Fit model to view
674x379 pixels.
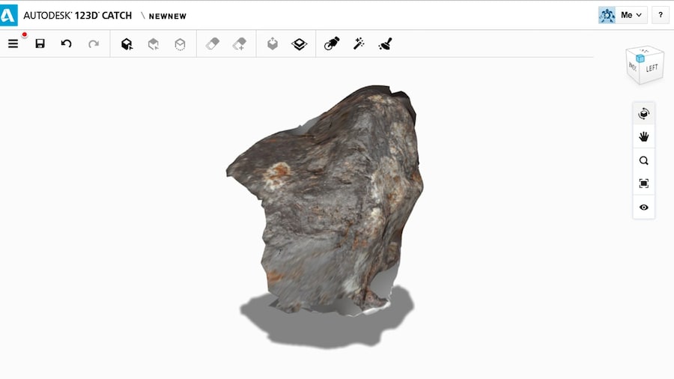click(643, 184)
